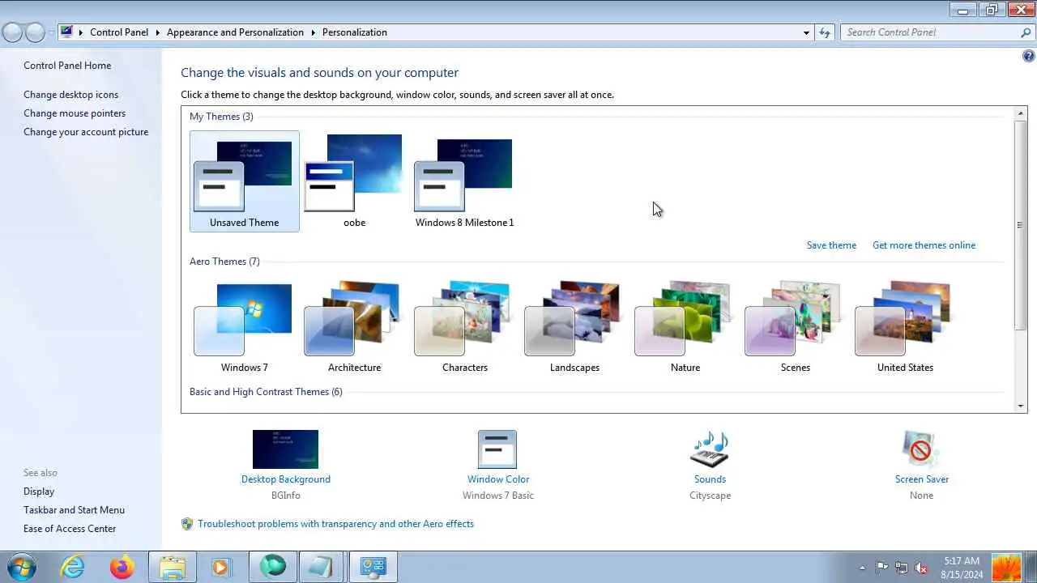
Task: Expand dropdown arrow after Appearance and Personalization
Action: (x=313, y=32)
